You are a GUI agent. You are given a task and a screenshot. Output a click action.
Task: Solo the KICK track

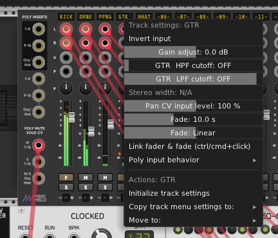tap(66, 187)
